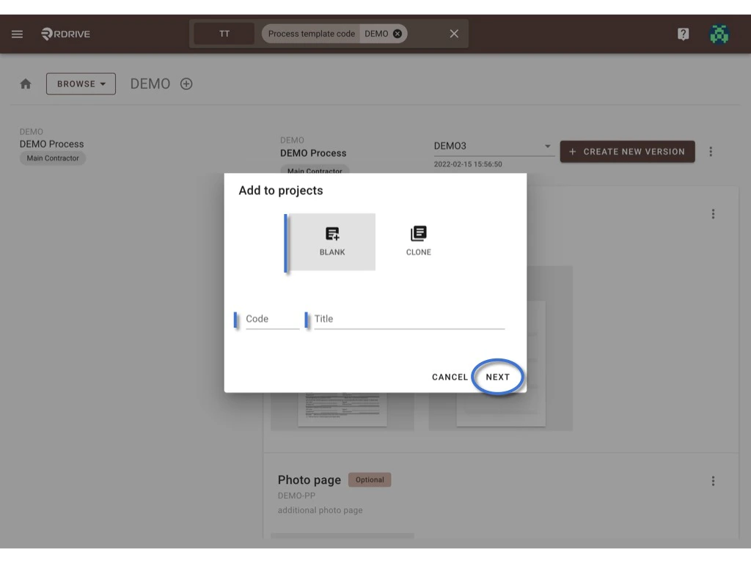Expand the BROWSE dropdown
The width and height of the screenshot is (751, 563).
pos(81,84)
